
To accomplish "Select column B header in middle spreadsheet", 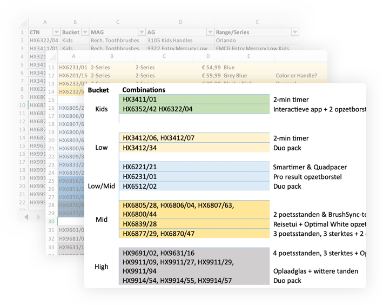I will pyautogui.click(x=112, y=56).
